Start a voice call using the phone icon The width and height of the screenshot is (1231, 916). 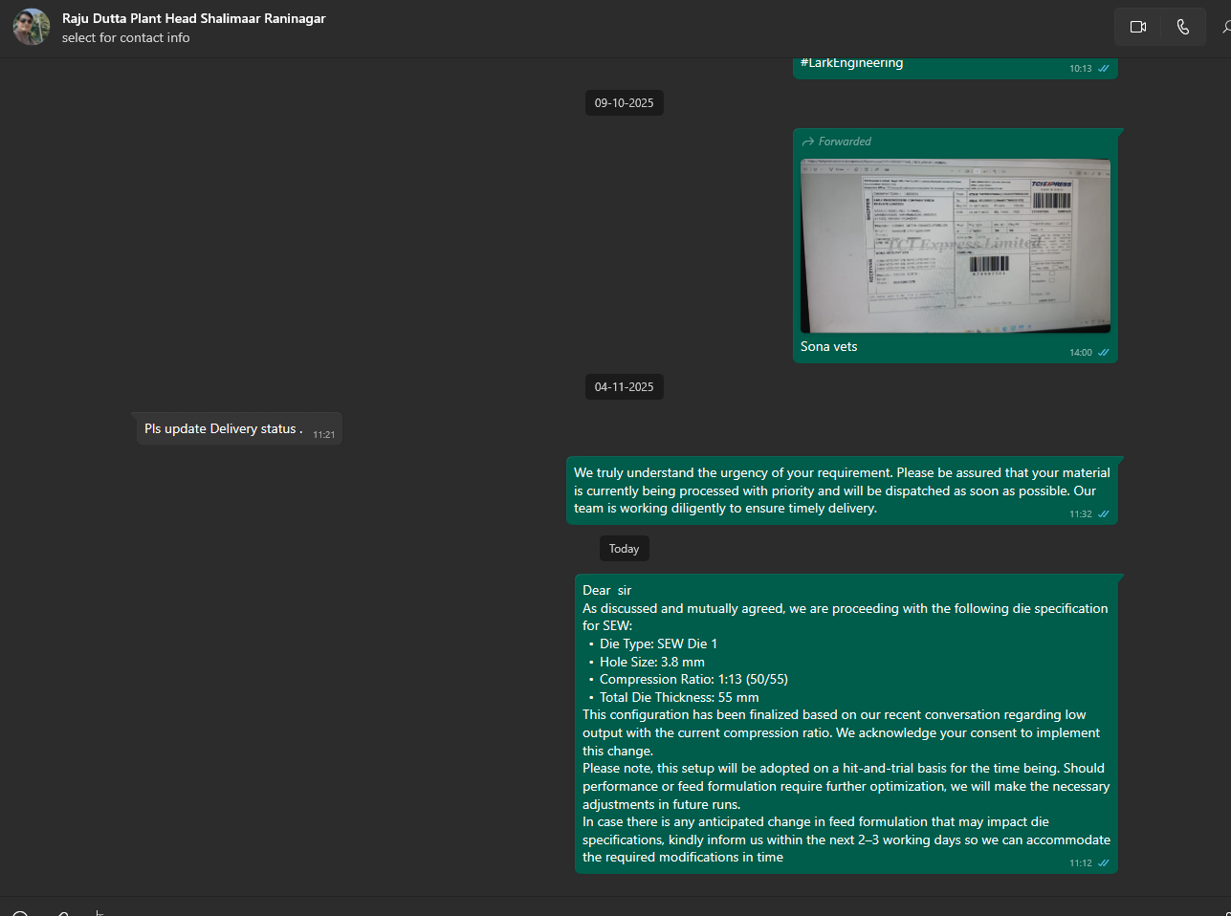point(1183,27)
